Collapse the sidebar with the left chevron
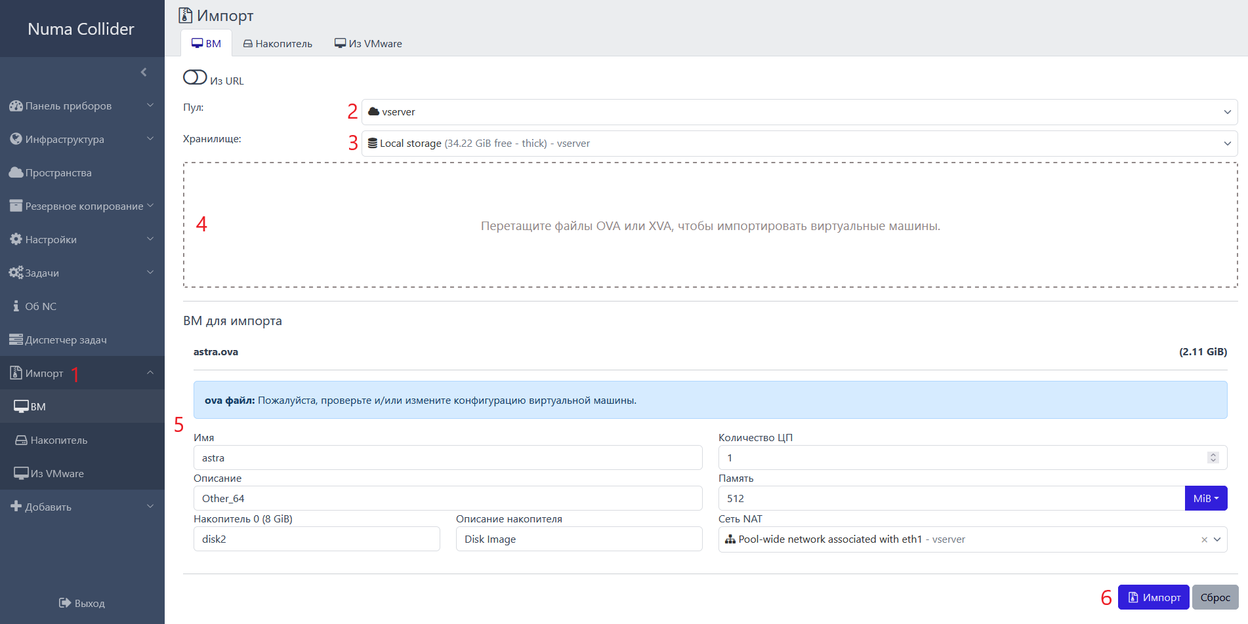1248x624 pixels. click(x=144, y=72)
